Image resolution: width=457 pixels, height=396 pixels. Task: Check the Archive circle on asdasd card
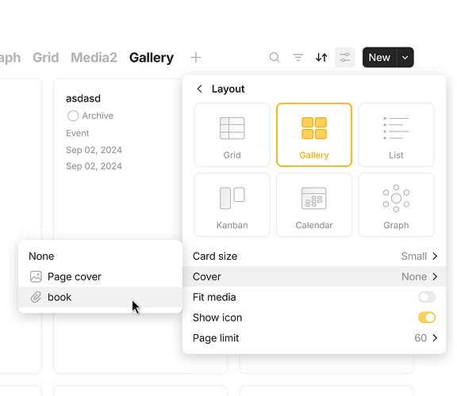pyautogui.click(x=73, y=116)
